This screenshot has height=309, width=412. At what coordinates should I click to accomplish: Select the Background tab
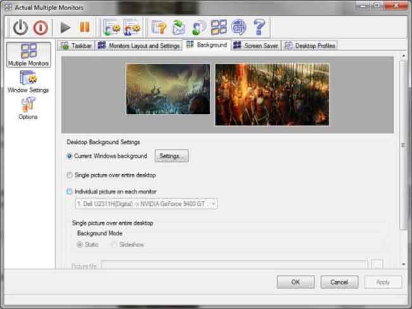tap(207, 44)
